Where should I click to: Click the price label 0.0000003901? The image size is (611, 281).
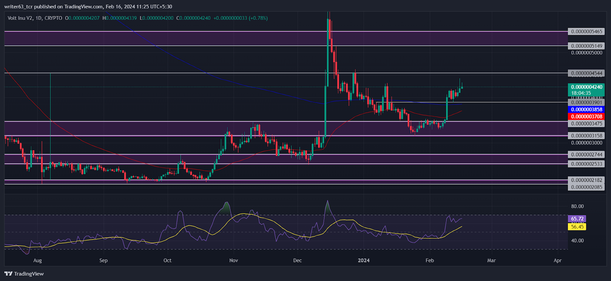click(586, 103)
